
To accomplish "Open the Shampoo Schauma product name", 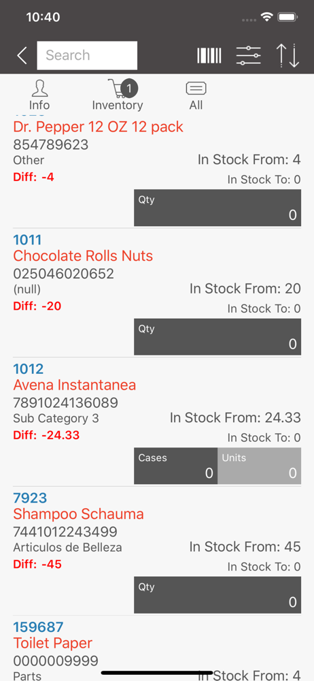I will [79, 514].
